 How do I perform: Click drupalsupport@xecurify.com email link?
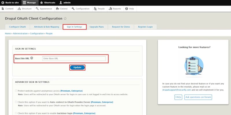click(177, 90)
